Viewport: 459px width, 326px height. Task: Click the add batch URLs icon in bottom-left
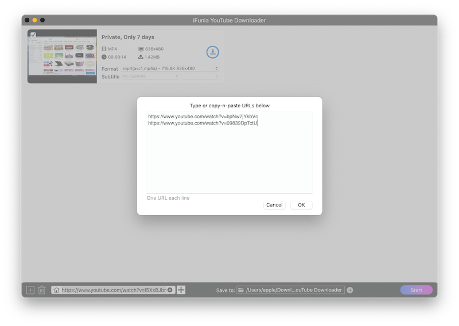pyautogui.click(x=30, y=290)
